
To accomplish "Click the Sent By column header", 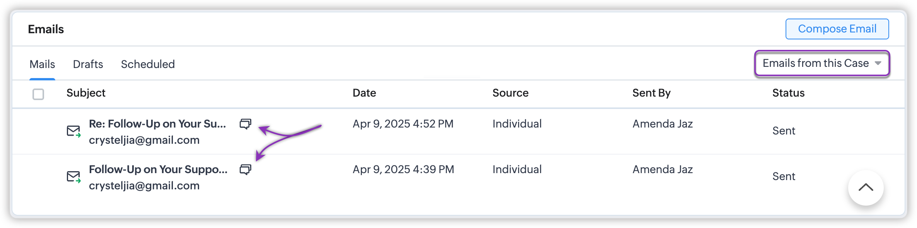I will click(x=651, y=93).
